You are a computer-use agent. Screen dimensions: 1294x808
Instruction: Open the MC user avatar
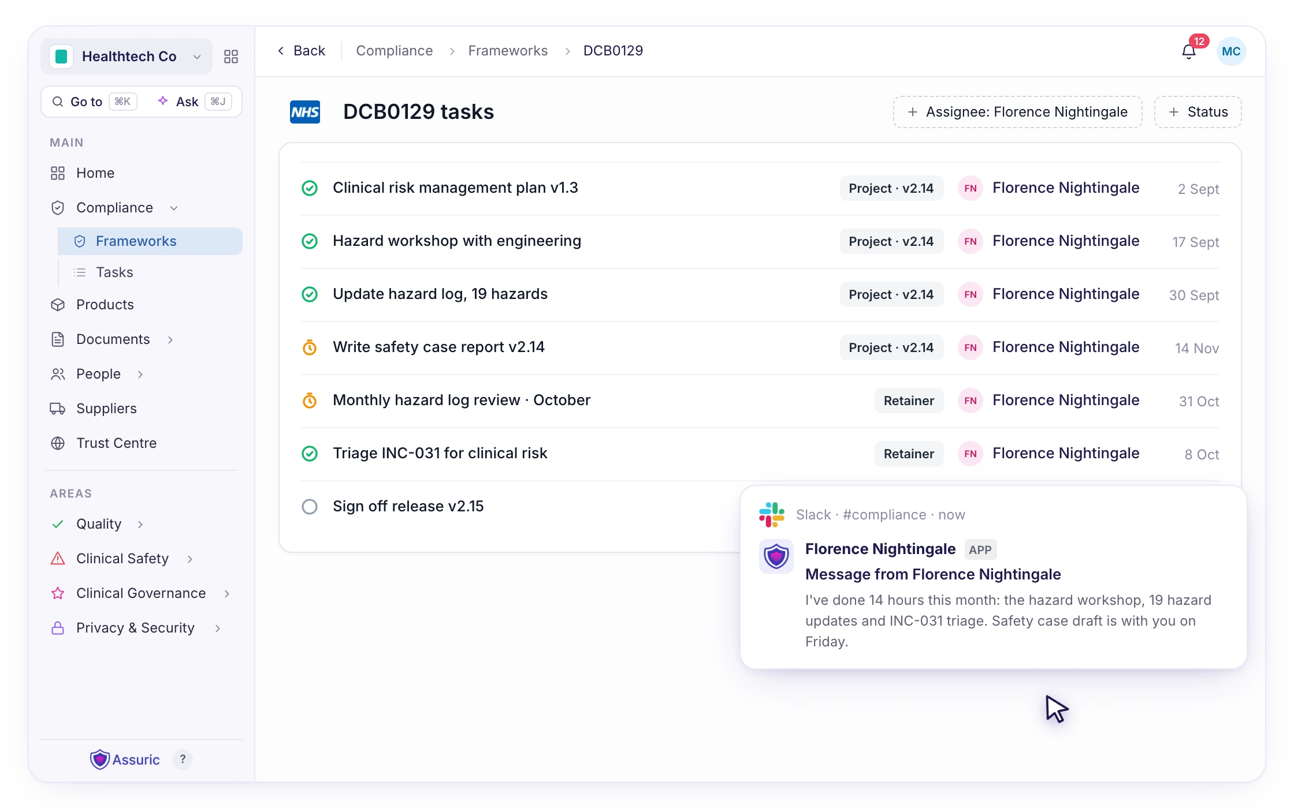pos(1231,51)
